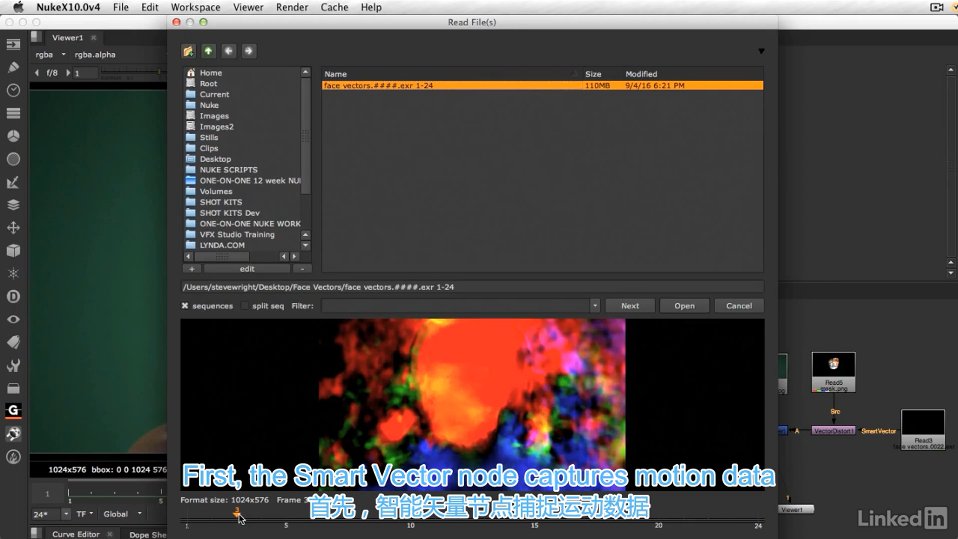Open the Particles nodes icon
The width and height of the screenshot is (958, 539).
point(13,273)
